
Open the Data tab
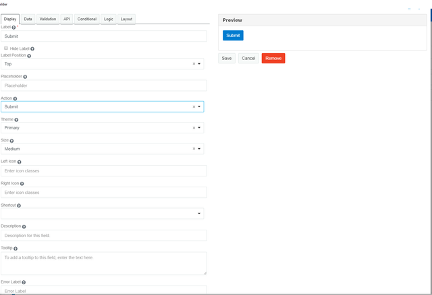28,20
